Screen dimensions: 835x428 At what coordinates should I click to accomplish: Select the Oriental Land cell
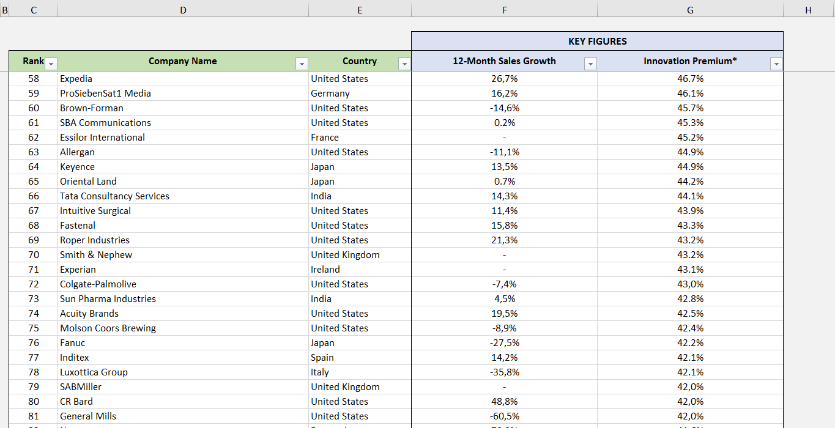click(184, 182)
